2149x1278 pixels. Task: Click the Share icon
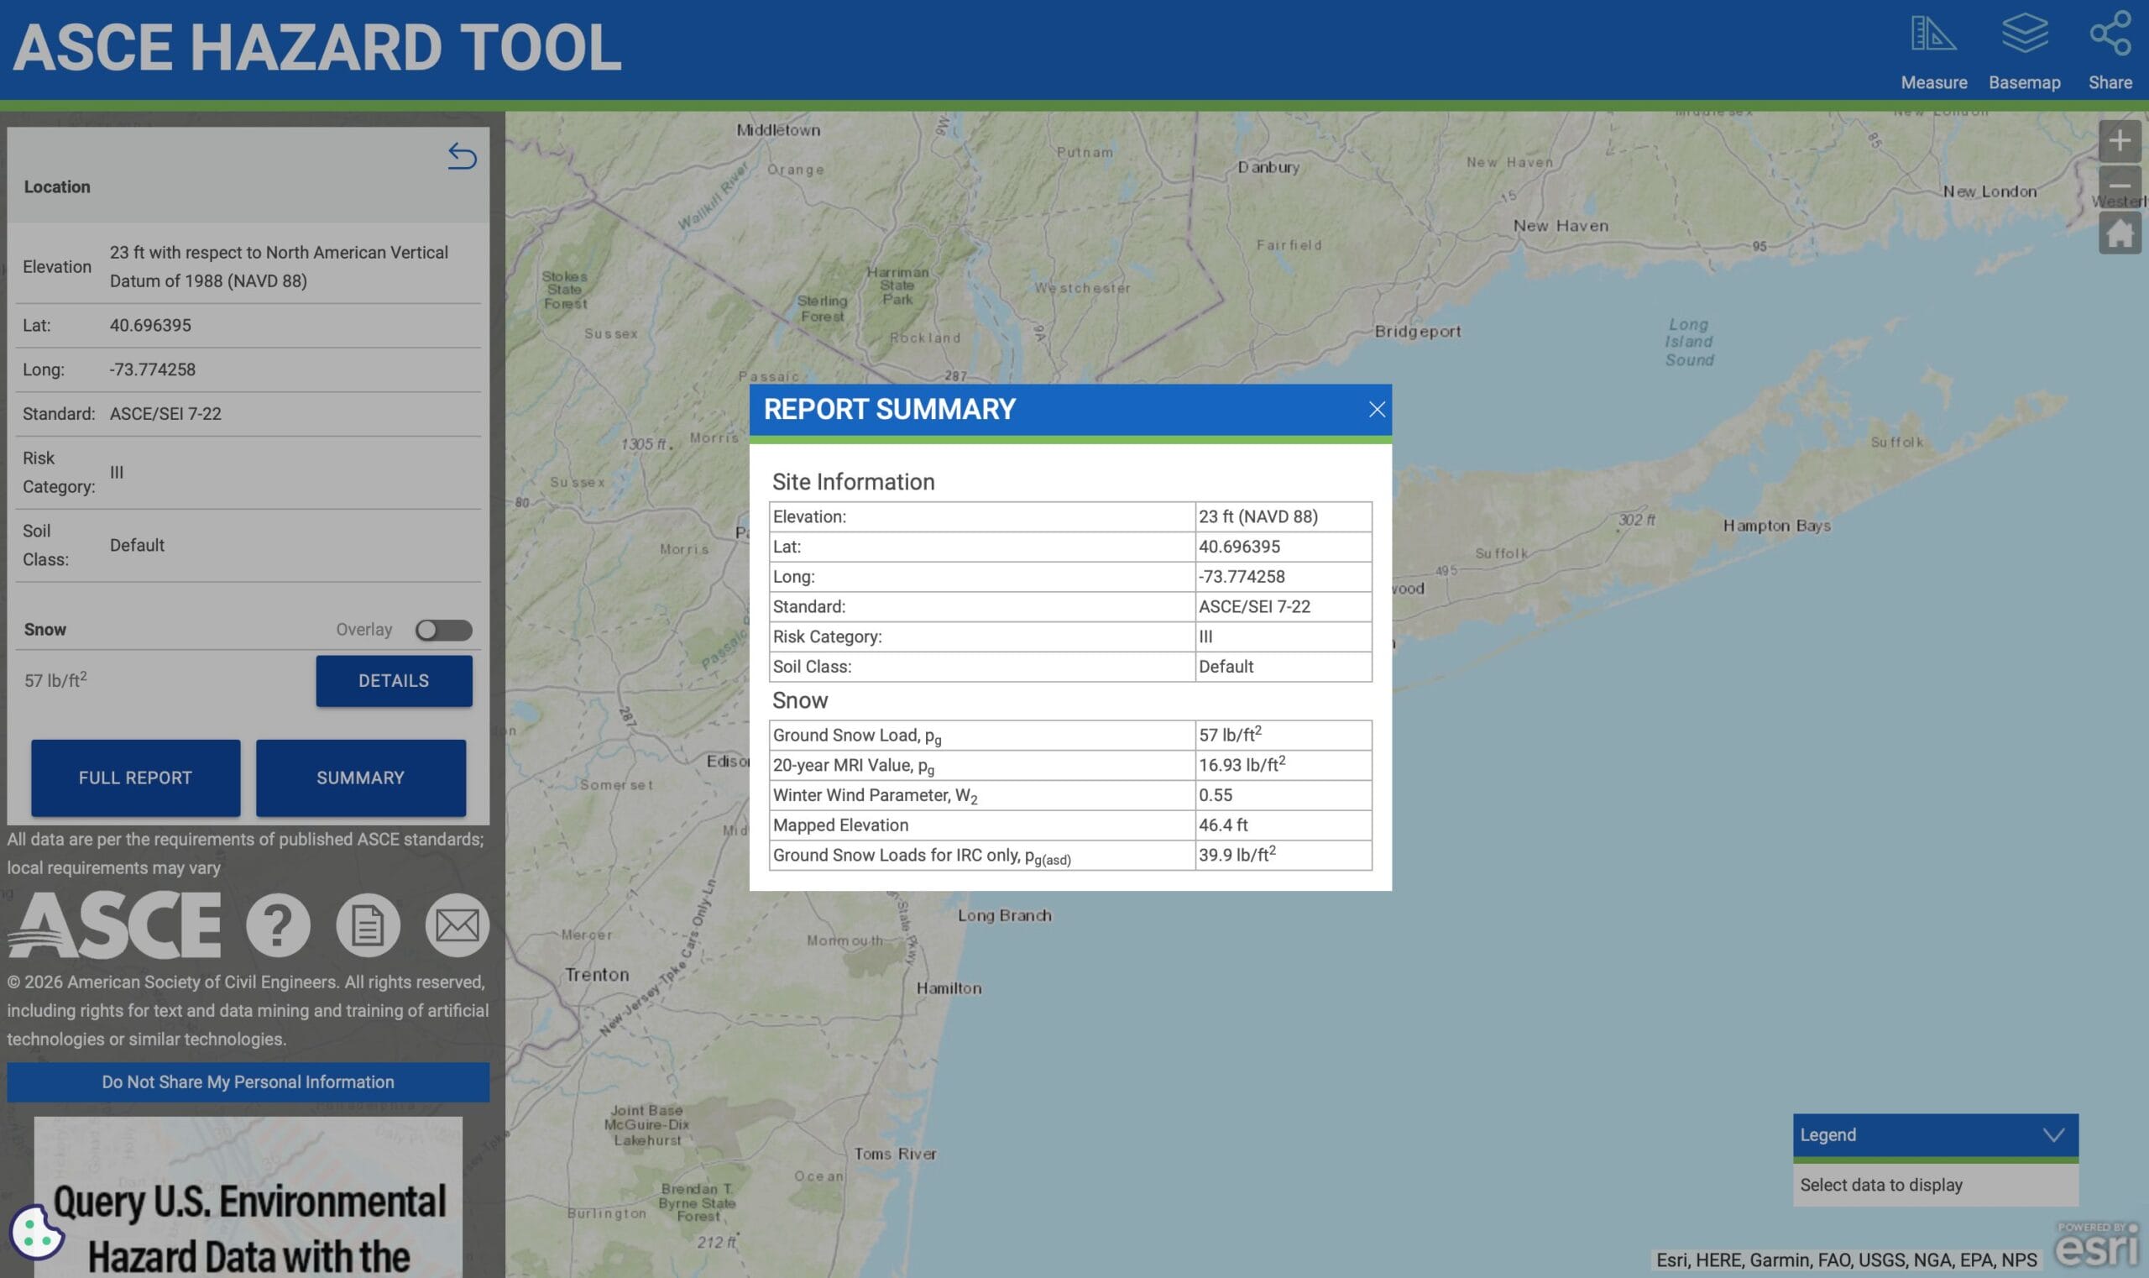pyautogui.click(x=2110, y=52)
